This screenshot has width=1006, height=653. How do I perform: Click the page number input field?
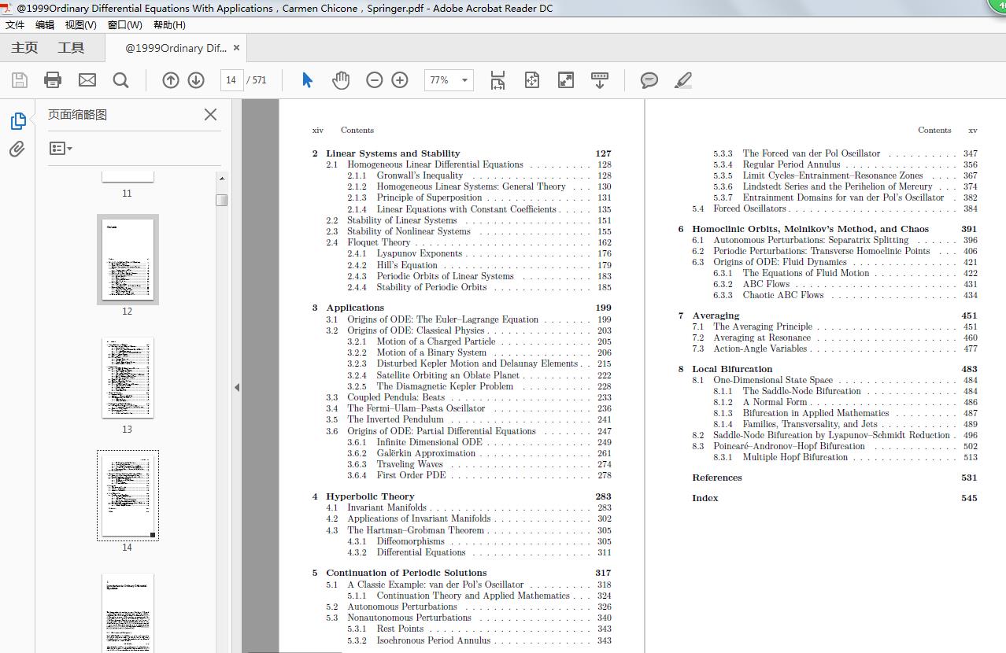(231, 80)
